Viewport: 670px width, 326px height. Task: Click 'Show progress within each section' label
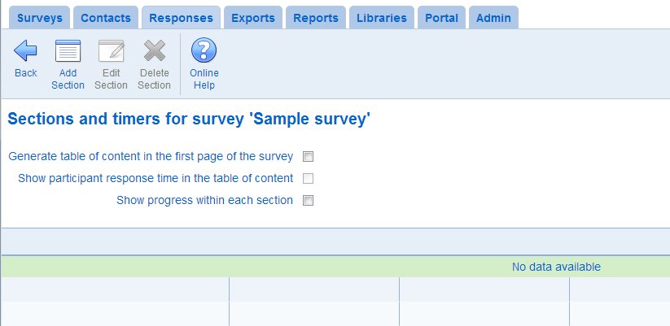pyautogui.click(x=204, y=200)
